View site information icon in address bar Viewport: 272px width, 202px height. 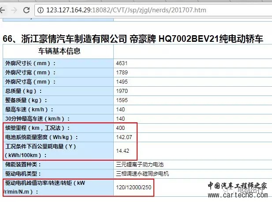tap(41, 10)
